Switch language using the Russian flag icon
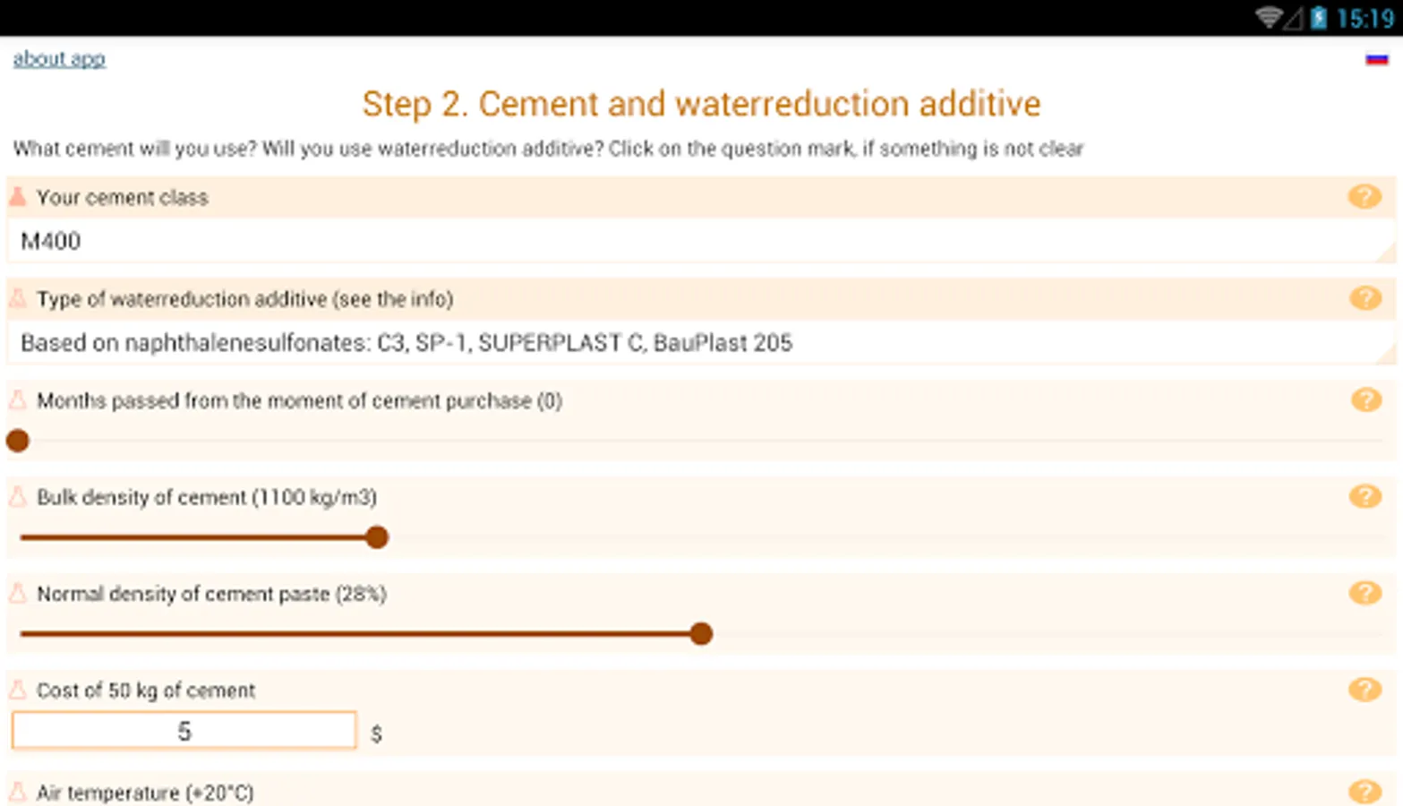Screen dimensions: 1403x806 pyautogui.click(x=1376, y=60)
